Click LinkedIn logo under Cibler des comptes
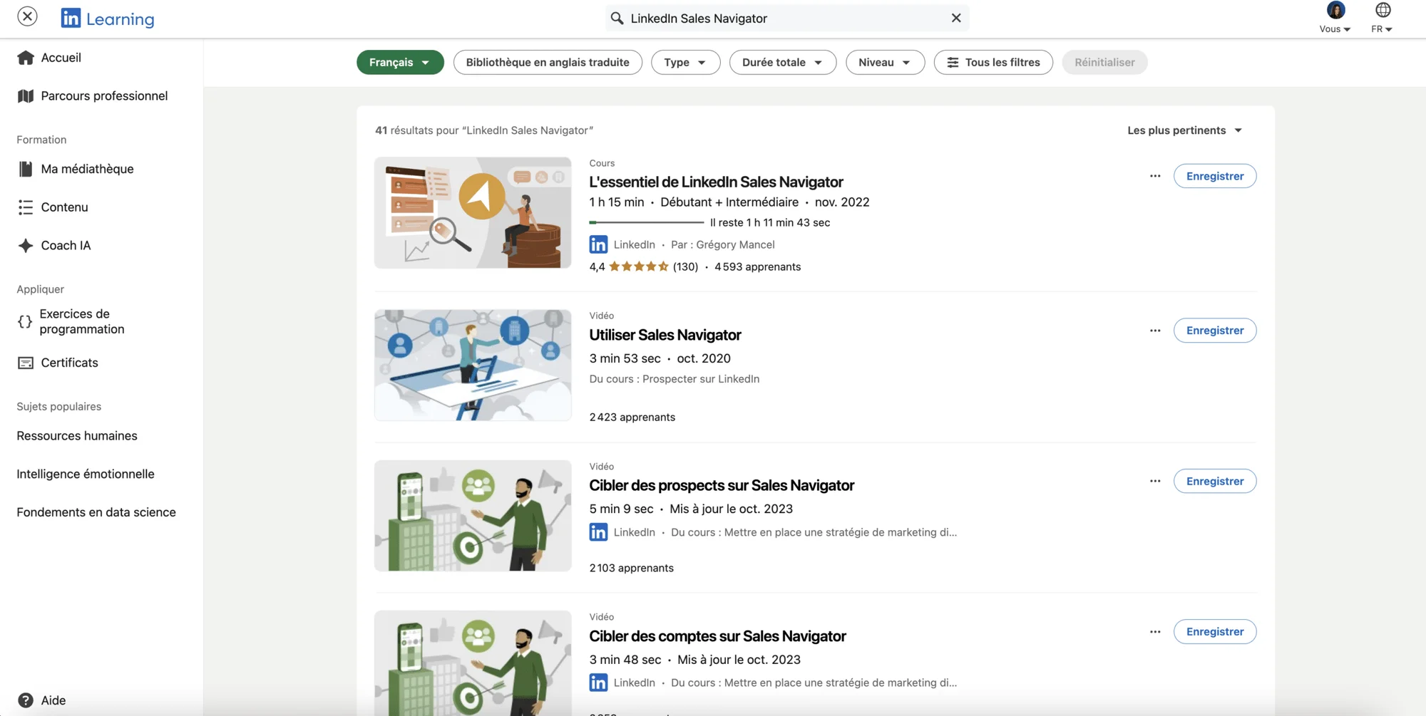Viewport: 1426px width, 716px height. click(x=598, y=683)
